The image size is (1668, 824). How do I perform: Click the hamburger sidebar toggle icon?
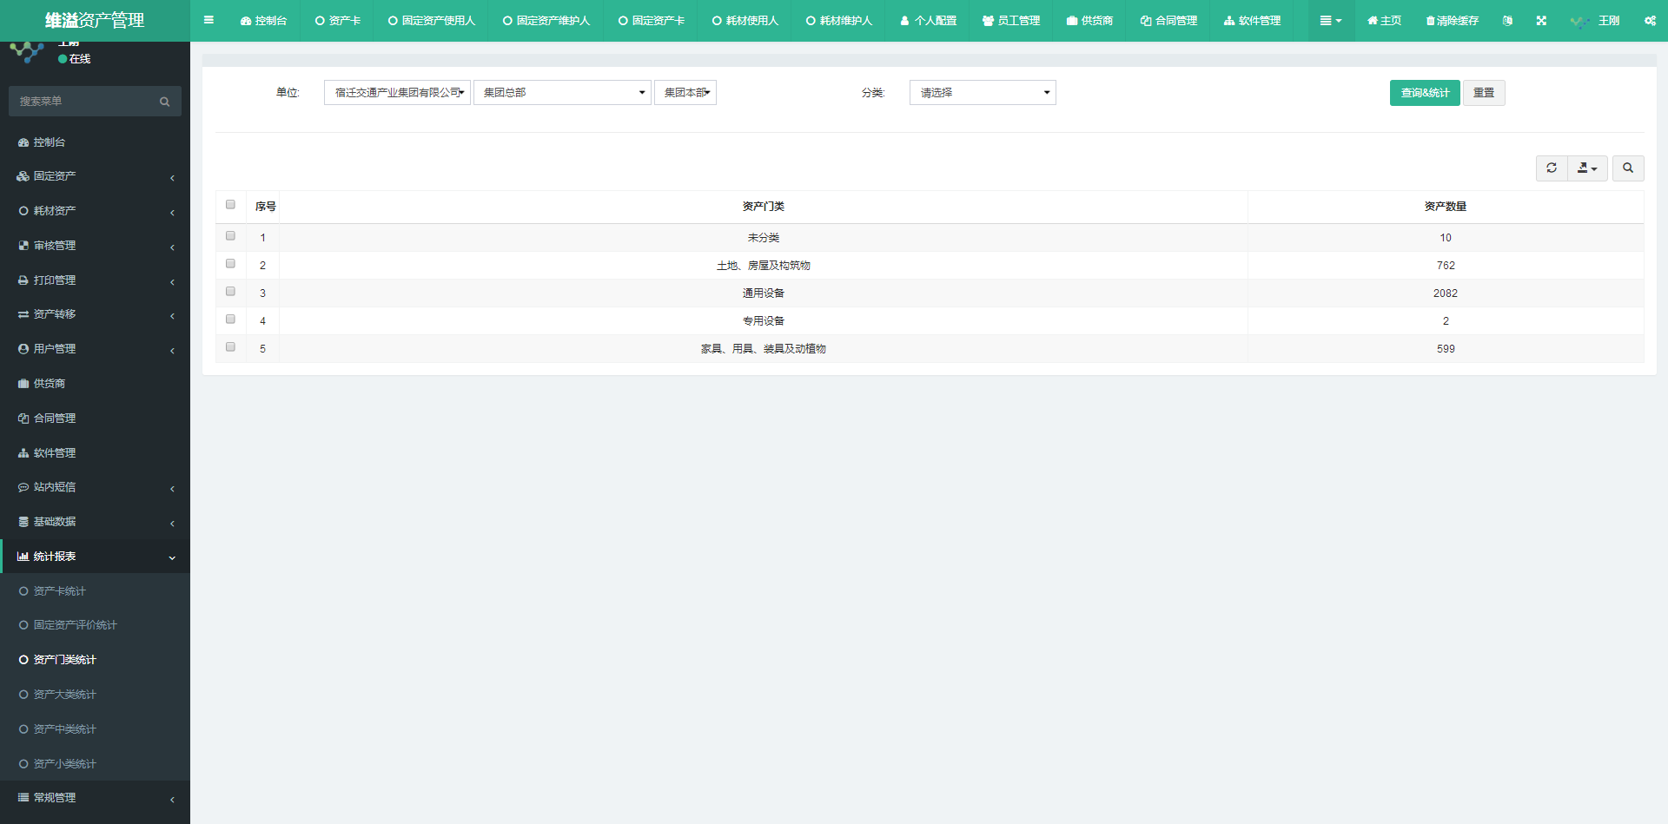coord(208,20)
